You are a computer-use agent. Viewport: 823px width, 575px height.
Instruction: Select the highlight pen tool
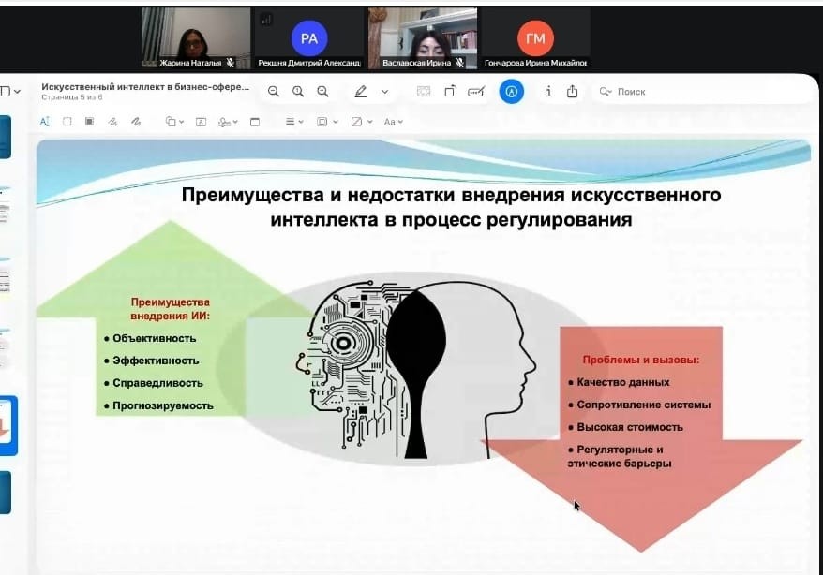360,92
